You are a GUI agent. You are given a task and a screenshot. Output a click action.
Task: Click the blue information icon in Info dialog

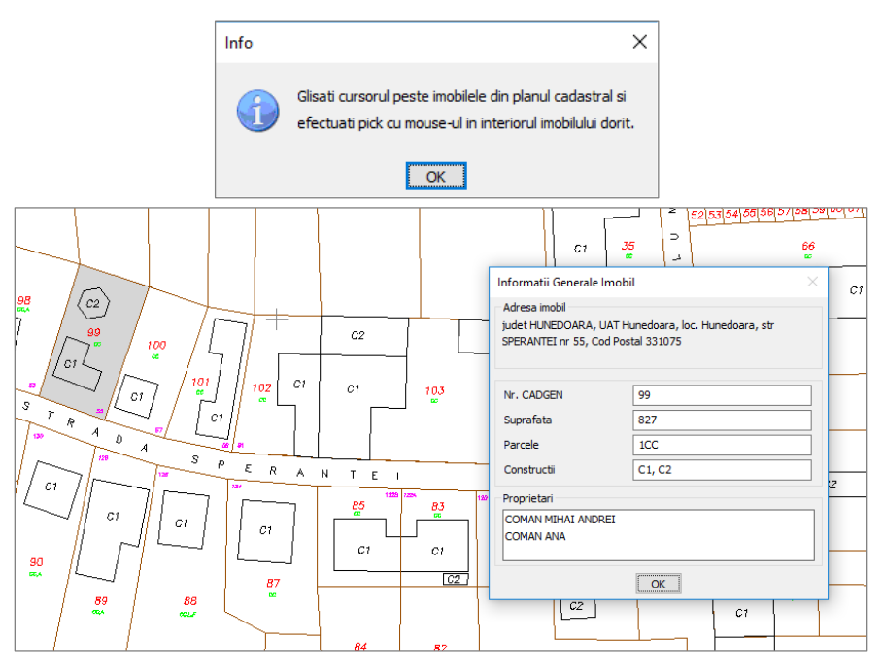[257, 111]
